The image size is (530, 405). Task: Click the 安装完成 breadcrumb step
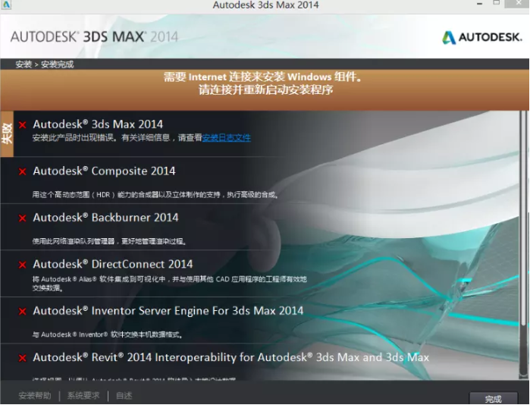tap(57, 64)
